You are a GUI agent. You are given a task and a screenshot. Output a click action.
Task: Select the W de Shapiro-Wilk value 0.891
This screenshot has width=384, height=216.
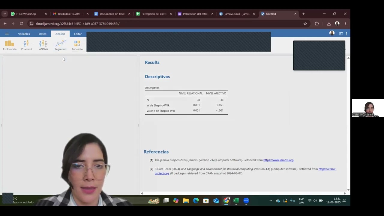click(x=196, y=105)
